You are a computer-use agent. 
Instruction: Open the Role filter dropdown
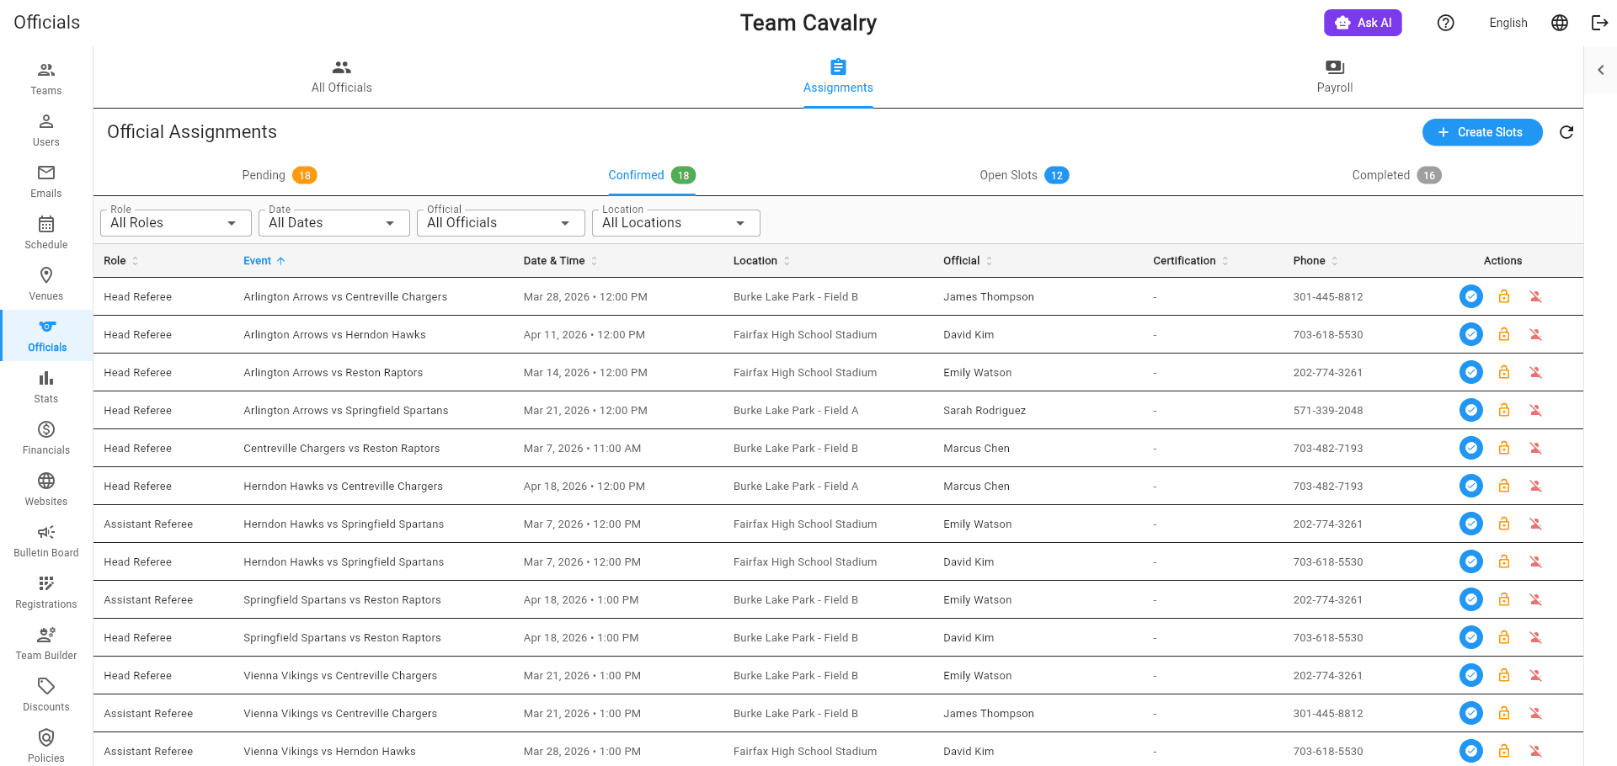tap(176, 223)
